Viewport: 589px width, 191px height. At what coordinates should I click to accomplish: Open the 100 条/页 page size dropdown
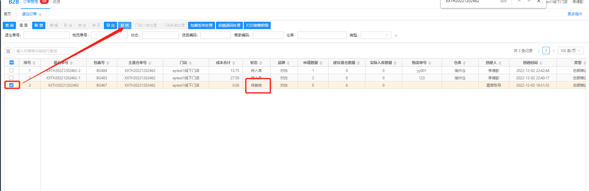tap(570, 51)
